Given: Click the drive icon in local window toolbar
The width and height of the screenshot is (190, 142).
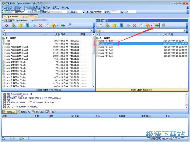Looking at the screenshot, I should click(101, 26).
